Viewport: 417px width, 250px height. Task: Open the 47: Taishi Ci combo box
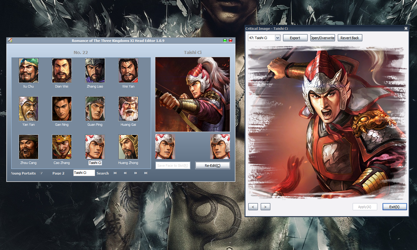(264, 38)
